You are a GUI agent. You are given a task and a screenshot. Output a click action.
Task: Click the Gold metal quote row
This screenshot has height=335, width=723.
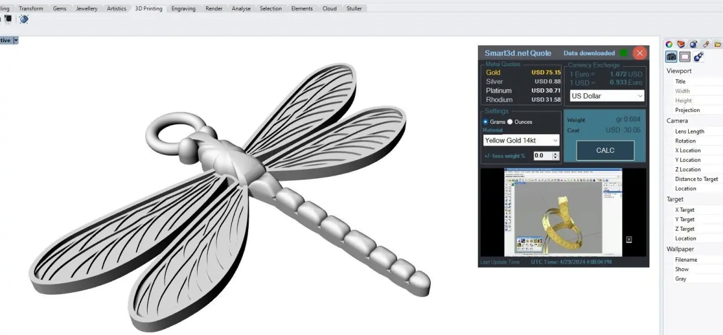click(523, 72)
